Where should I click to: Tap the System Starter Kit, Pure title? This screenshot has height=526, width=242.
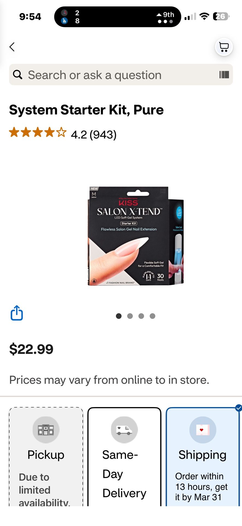point(86,110)
